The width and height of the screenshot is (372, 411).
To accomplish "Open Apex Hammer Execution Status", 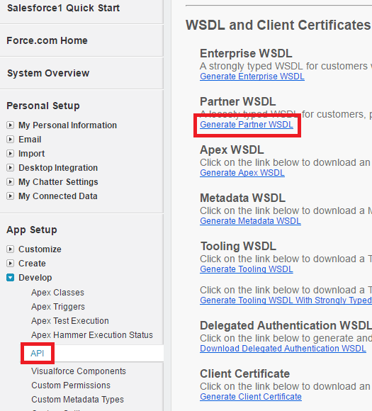I will [x=92, y=335].
